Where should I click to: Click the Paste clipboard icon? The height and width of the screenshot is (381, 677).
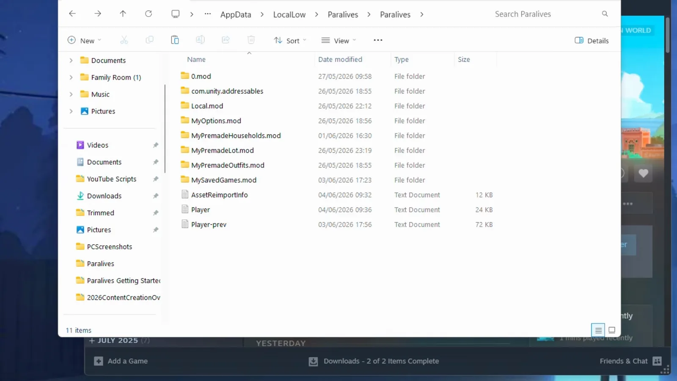pos(175,40)
